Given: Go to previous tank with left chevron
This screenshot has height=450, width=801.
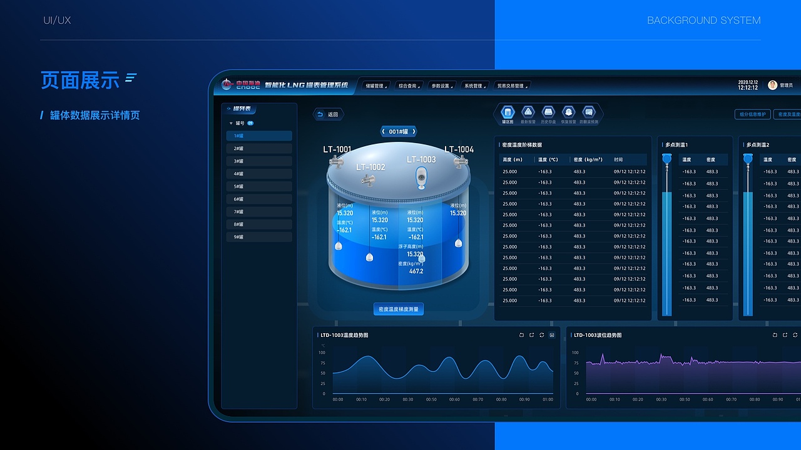Looking at the screenshot, I should 384,132.
